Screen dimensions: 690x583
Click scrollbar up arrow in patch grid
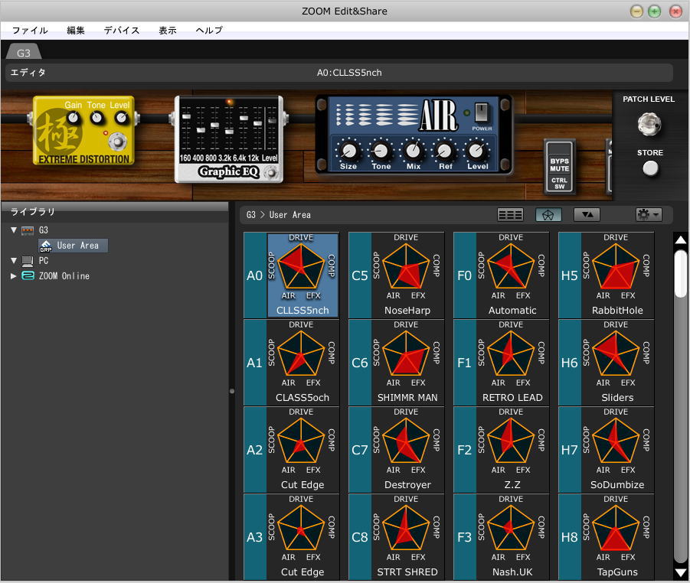[680, 240]
